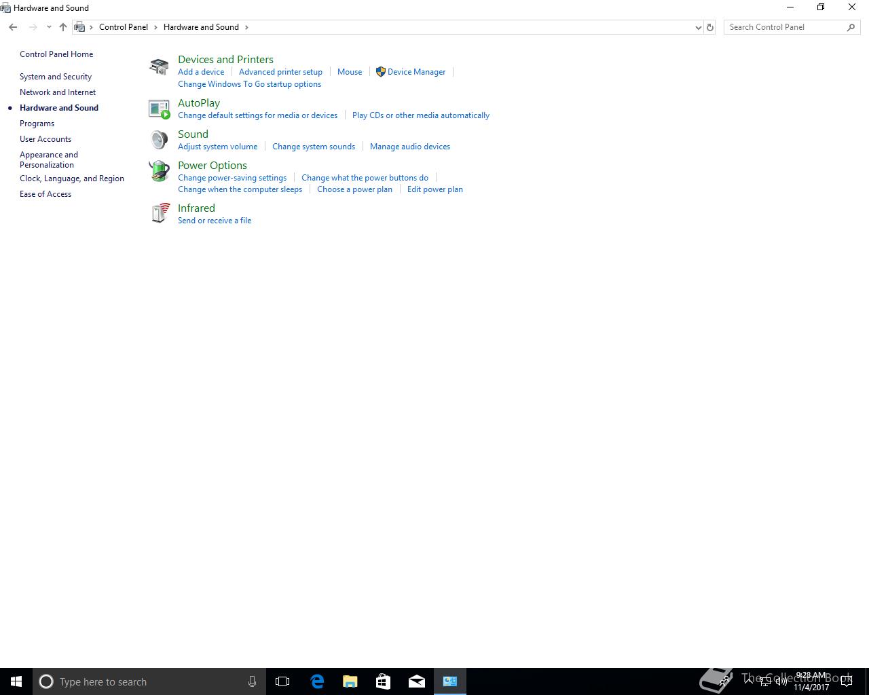Click the Cortana microphone icon

pos(252,681)
